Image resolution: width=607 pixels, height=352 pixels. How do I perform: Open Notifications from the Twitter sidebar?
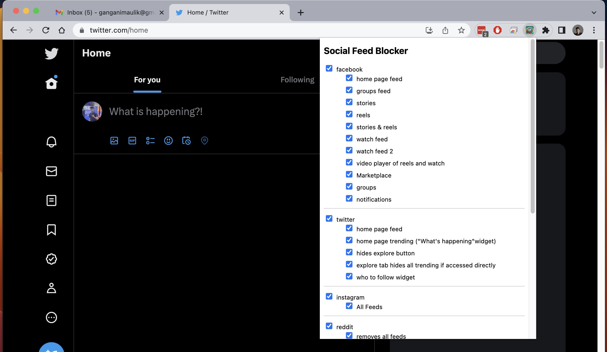pyautogui.click(x=51, y=142)
